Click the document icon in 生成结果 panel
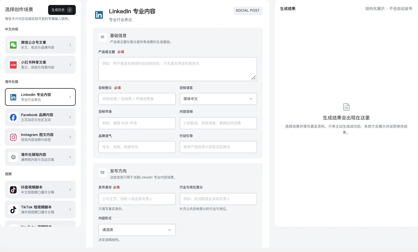Image resolution: width=418 pixels, height=252 pixels. [346, 107]
